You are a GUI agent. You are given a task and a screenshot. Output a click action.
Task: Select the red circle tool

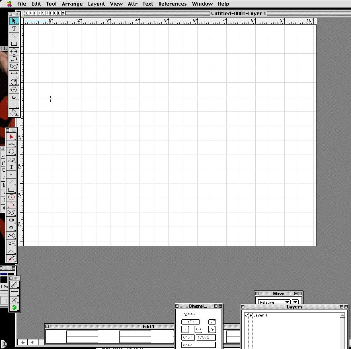pos(11,197)
